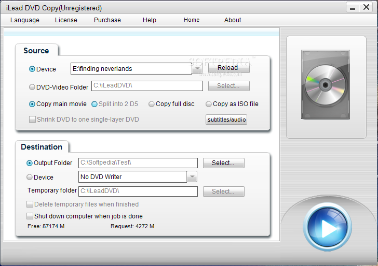Open the Language menu
Image resolution: width=378 pixels, height=266 pixels.
click(x=25, y=20)
